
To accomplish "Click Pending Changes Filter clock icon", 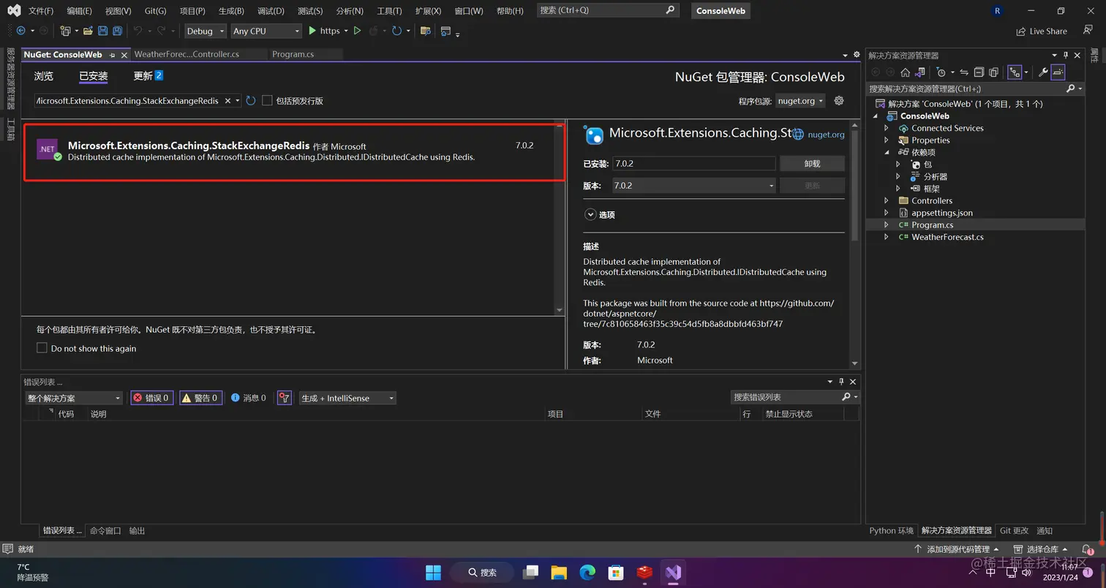I will (x=941, y=72).
